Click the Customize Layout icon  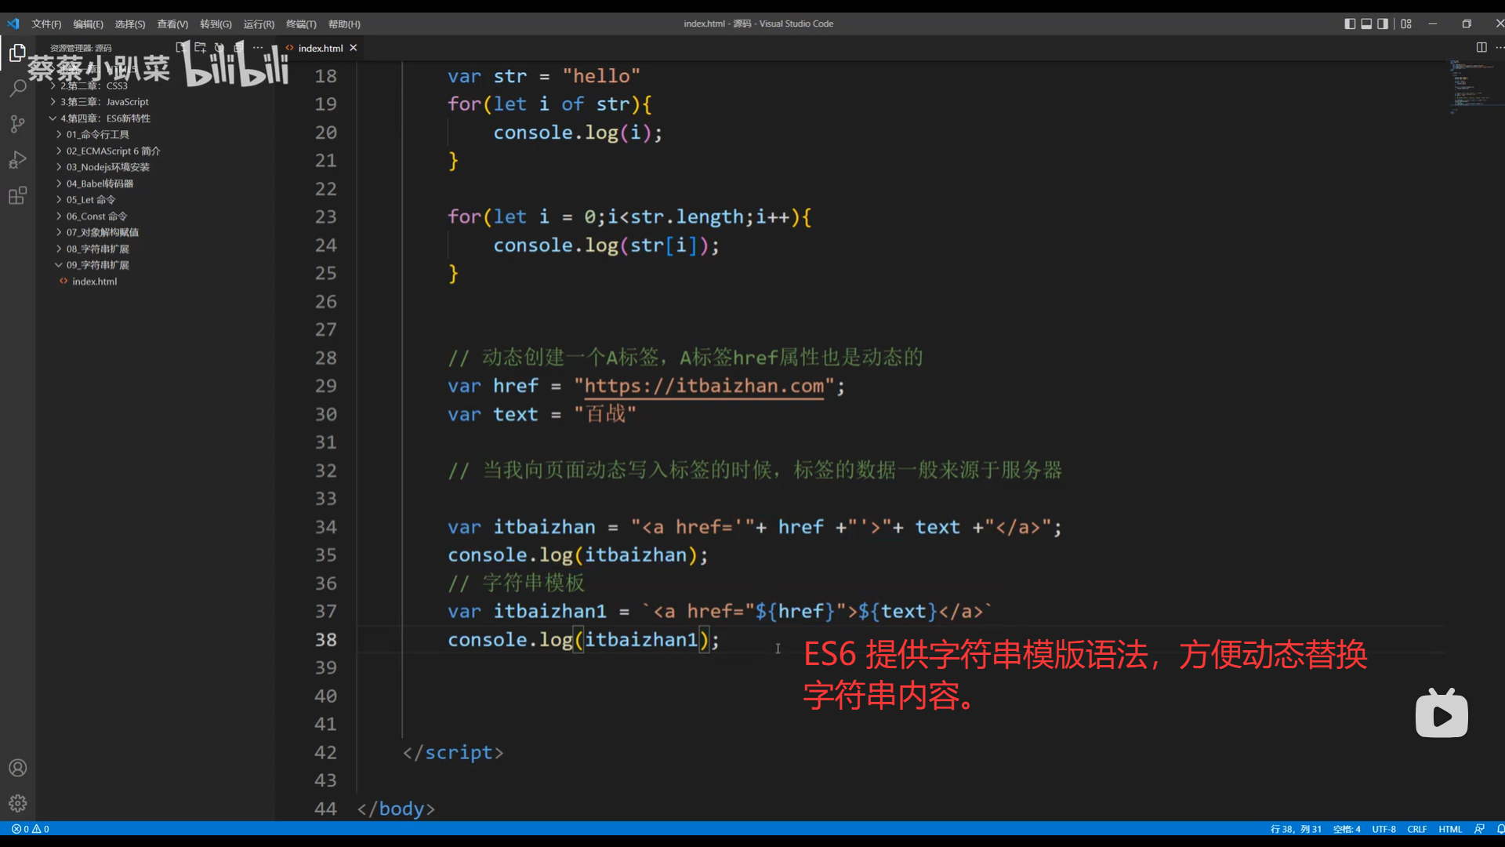tap(1406, 24)
